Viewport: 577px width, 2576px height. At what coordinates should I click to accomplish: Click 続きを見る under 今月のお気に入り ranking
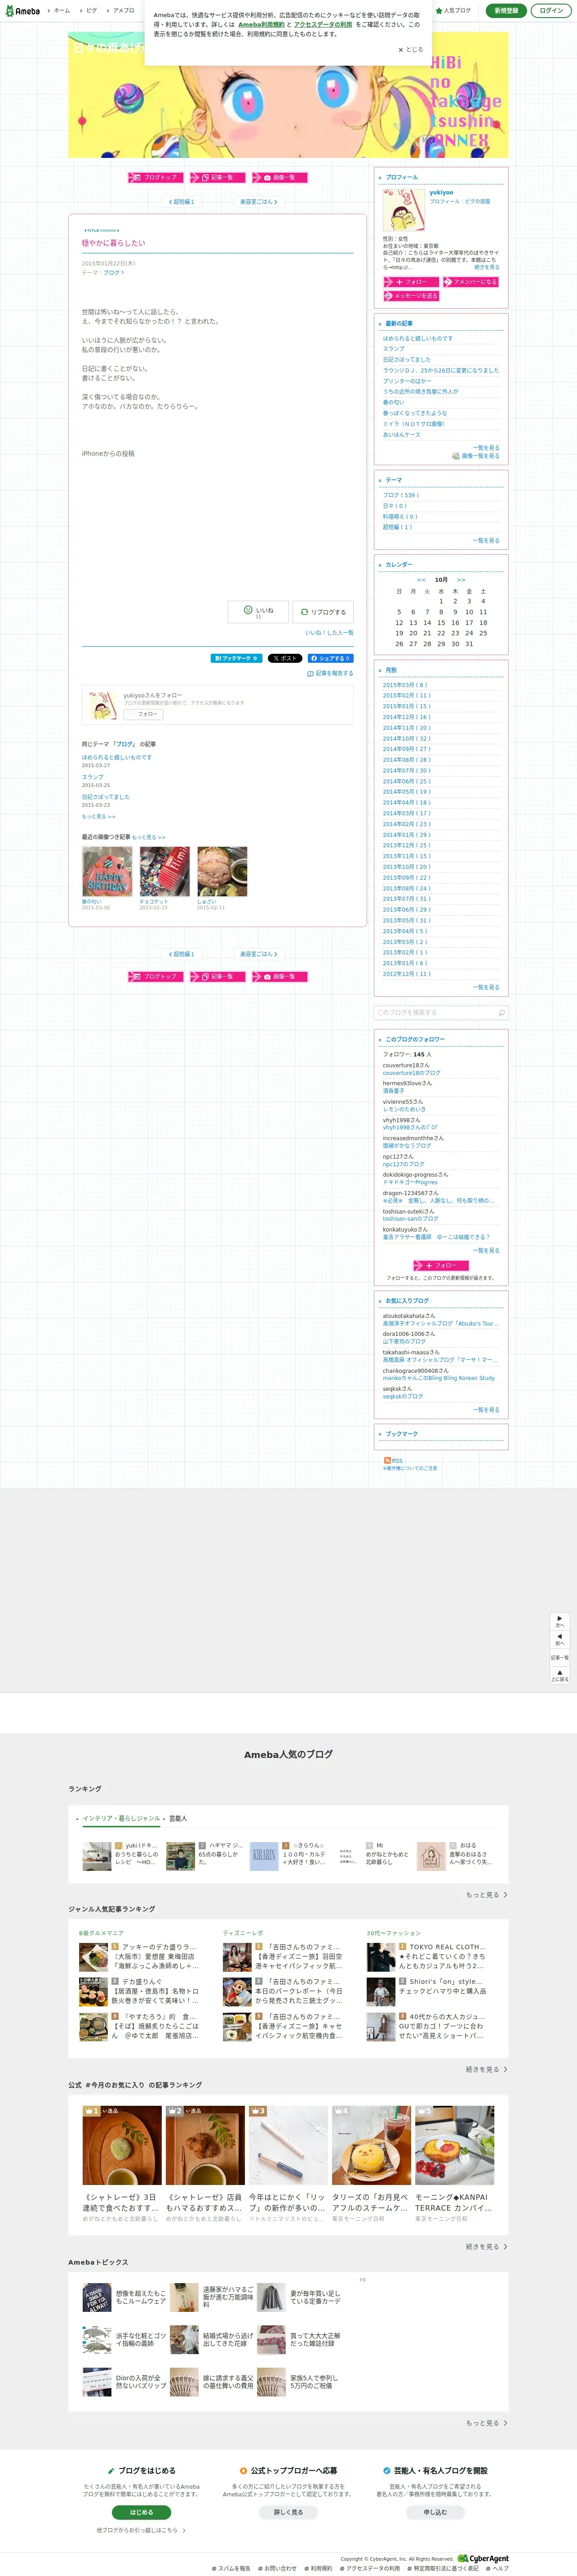pyautogui.click(x=486, y=2246)
